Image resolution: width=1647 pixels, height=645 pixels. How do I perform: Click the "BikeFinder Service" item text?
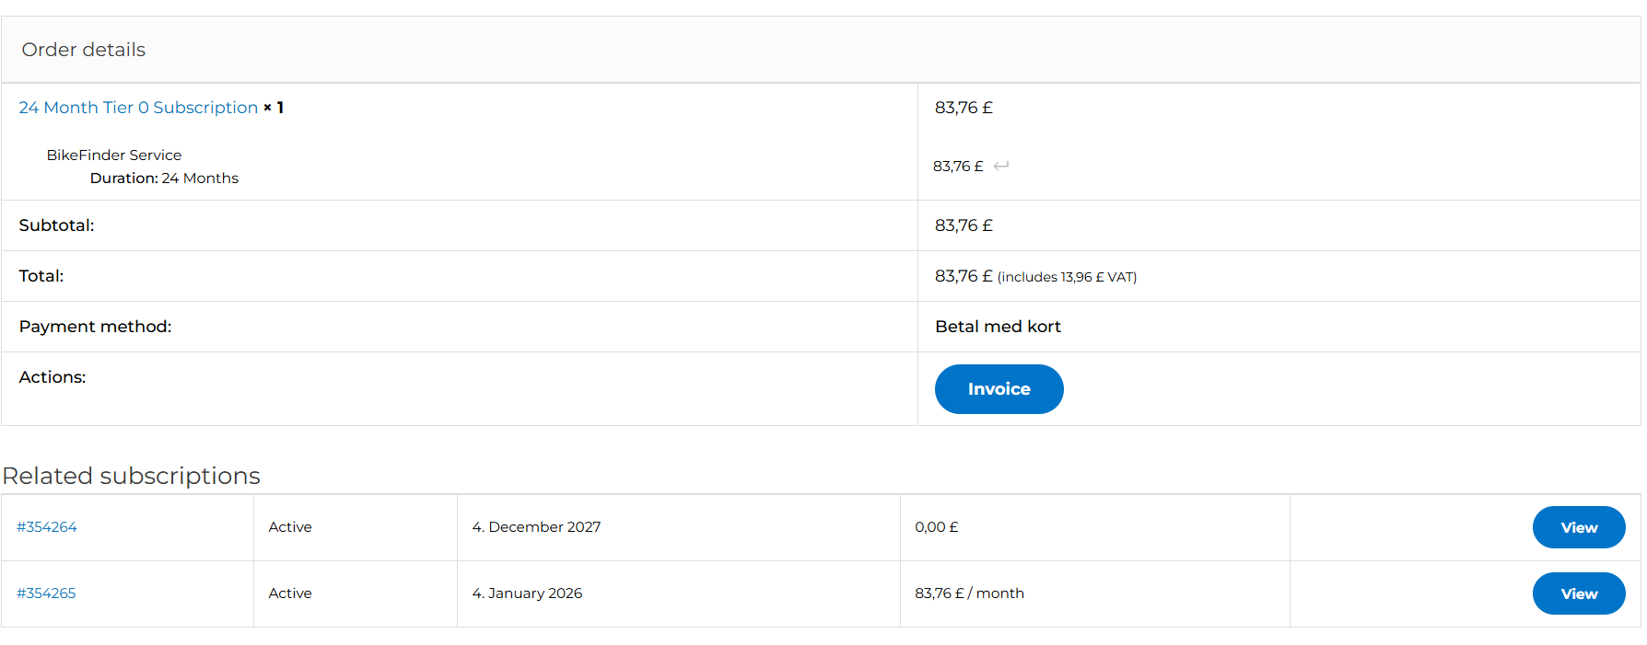(114, 155)
